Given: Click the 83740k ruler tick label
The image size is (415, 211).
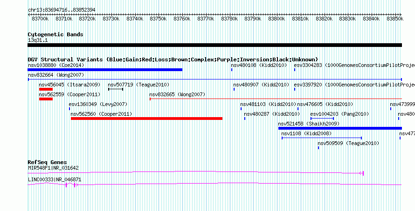Looking at the screenshot, I should (x=135, y=19).
